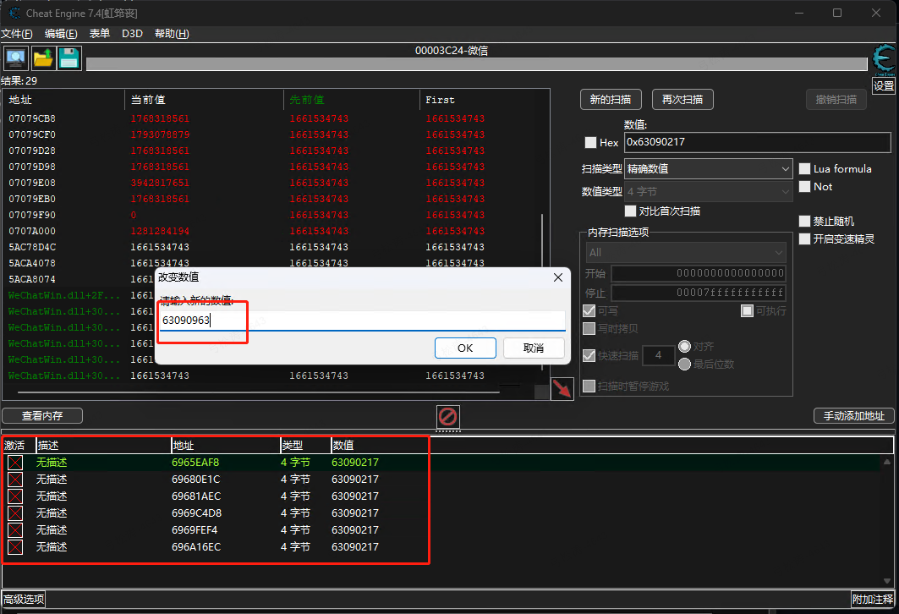Expand the memory region All dropdown
The width and height of the screenshot is (899, 614).
(686, 252)
